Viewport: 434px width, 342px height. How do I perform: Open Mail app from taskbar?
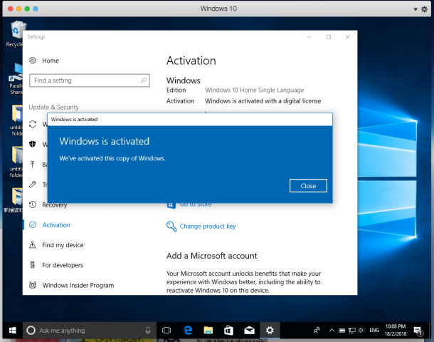[x=250, y=331]
